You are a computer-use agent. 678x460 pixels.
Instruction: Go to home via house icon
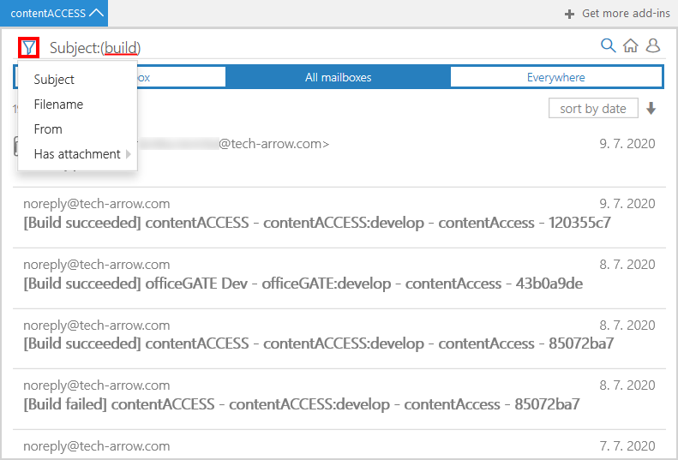click(x=631, y=45)
